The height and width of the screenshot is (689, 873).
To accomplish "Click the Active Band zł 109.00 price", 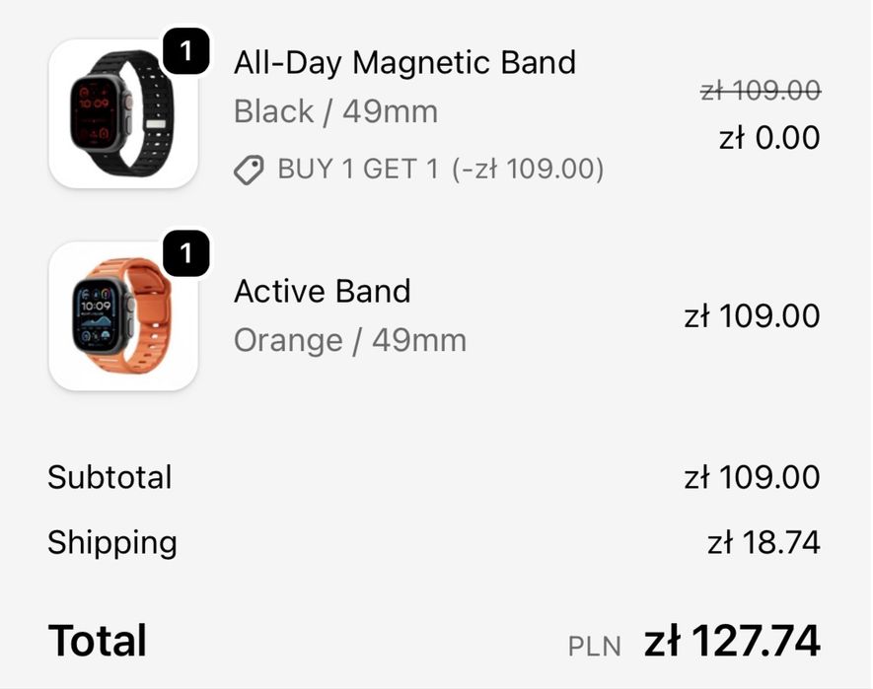I will click(752, 316).
